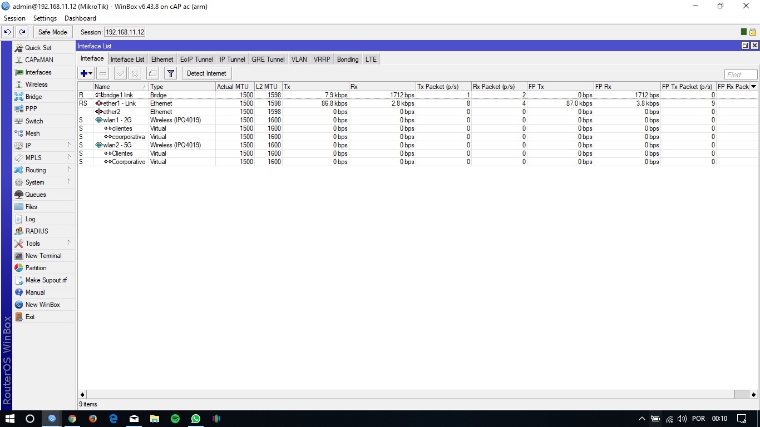Screen dimensions: 760x427
Task: Open Google Chrome from the taskbar
Action: pos(72,419)
